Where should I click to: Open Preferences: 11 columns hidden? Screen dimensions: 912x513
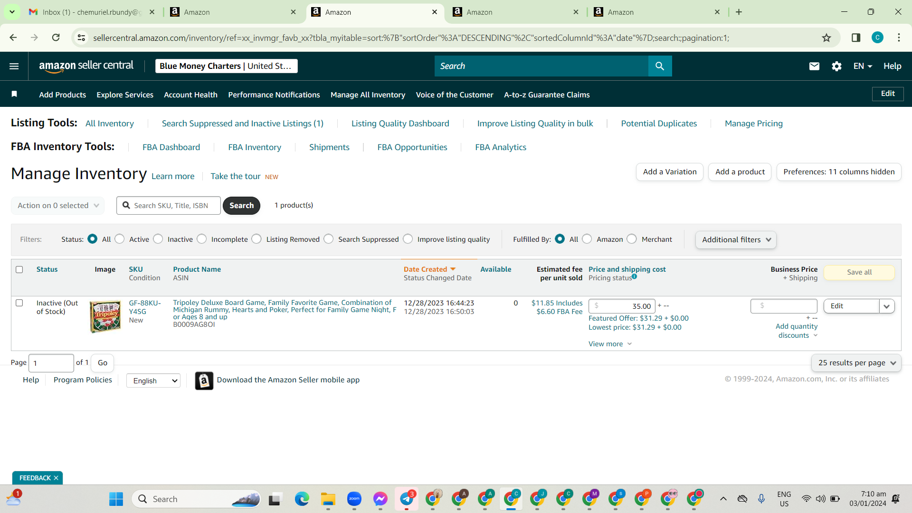coord(839,172)
